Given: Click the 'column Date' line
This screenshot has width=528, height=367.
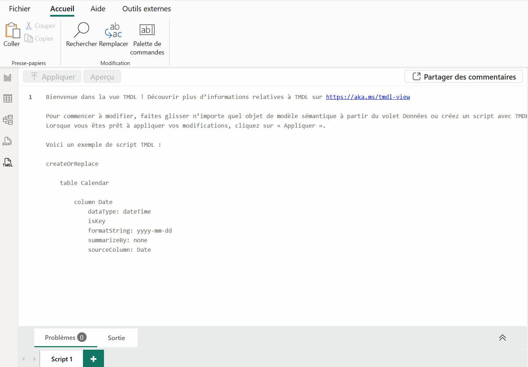Looking at the screenshot, I should click(93, 202).
